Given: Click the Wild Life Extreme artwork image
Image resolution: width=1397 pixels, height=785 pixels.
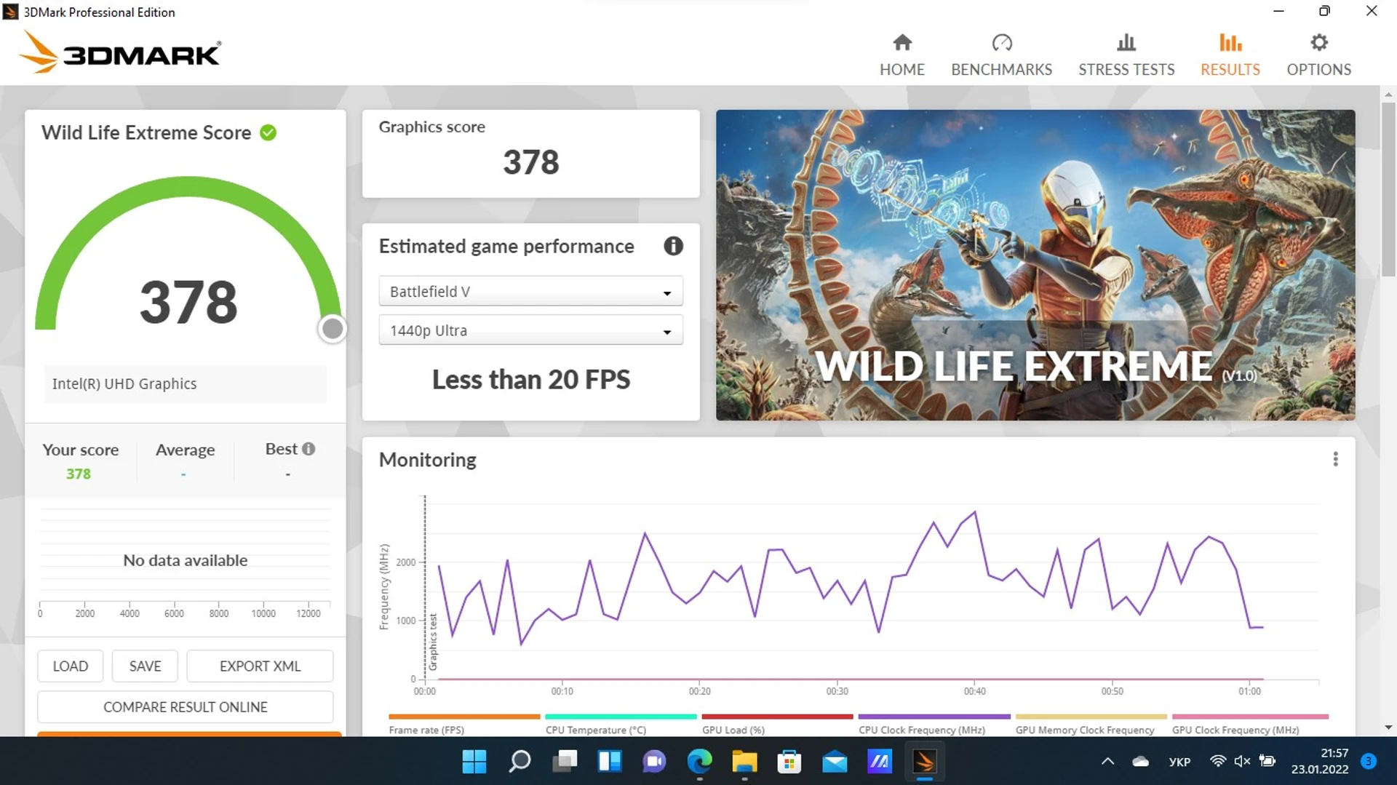Looking at the screenshot, I should (1035, 265).
